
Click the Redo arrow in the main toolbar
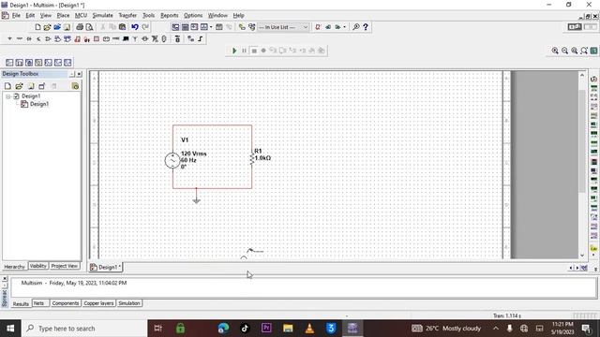click(x=145, y=27)
